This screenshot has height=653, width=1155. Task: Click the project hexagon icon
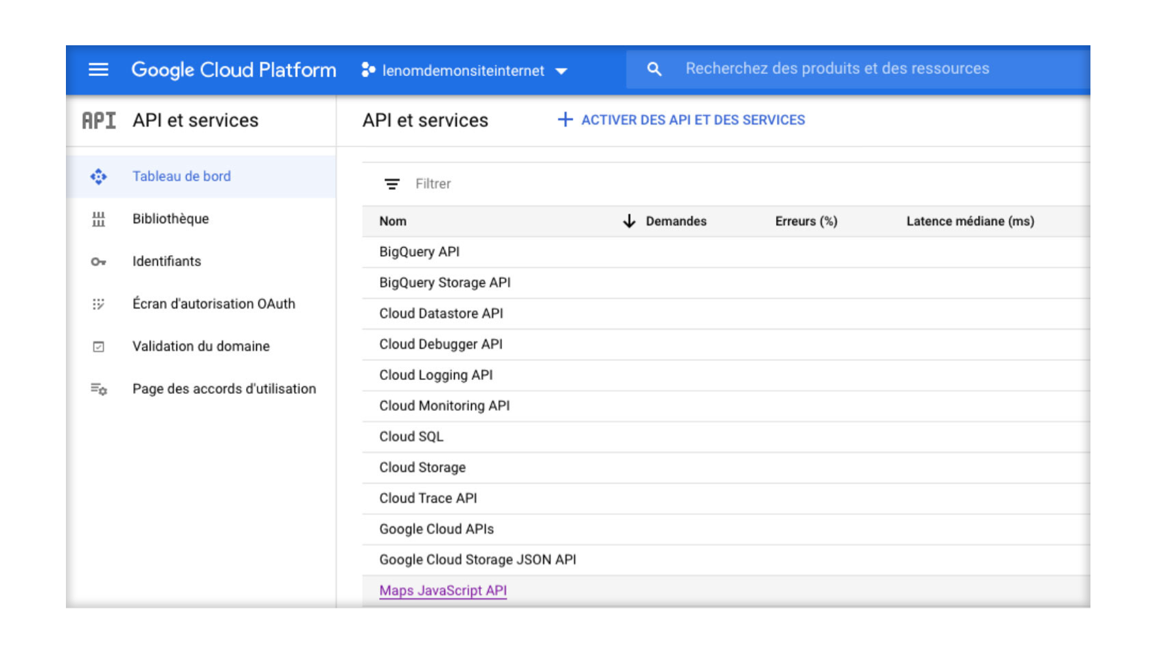click(368, 70)
